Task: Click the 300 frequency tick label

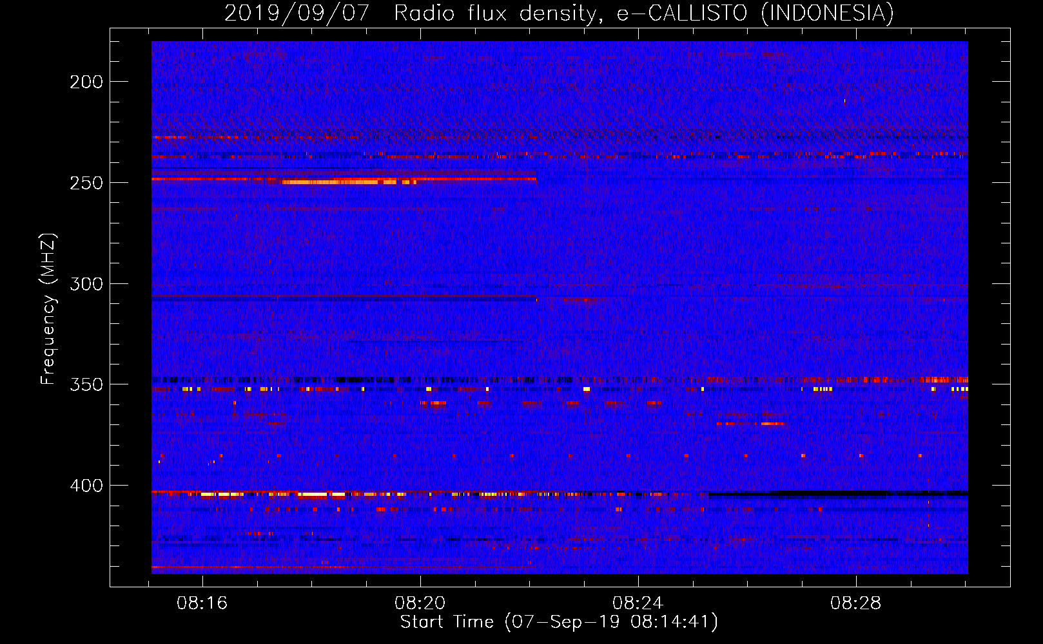Action: point(86,284)
